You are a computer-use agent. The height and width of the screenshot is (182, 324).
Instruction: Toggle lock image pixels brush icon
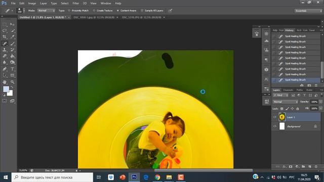(287, 109)
